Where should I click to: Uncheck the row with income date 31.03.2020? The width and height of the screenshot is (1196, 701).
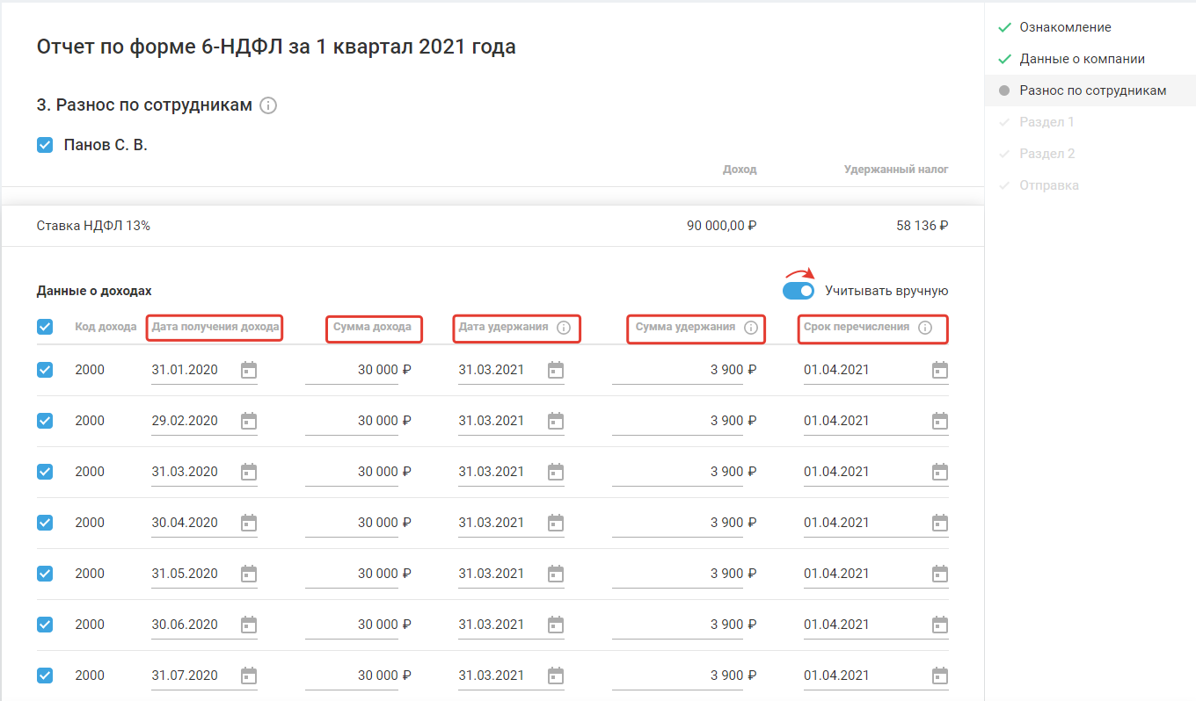point(45,472)
